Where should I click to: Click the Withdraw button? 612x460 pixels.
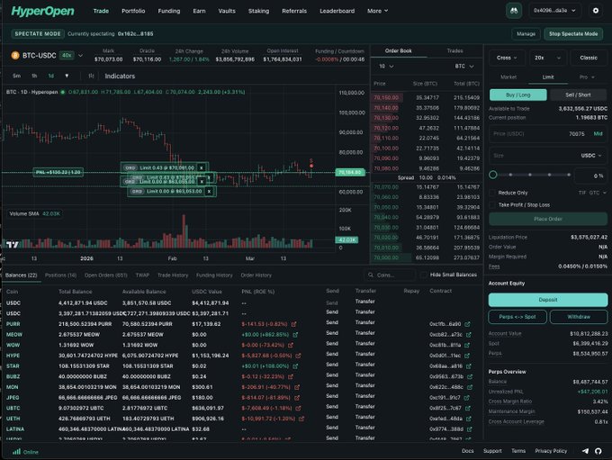pyautogui.click(x=579, y=317)
